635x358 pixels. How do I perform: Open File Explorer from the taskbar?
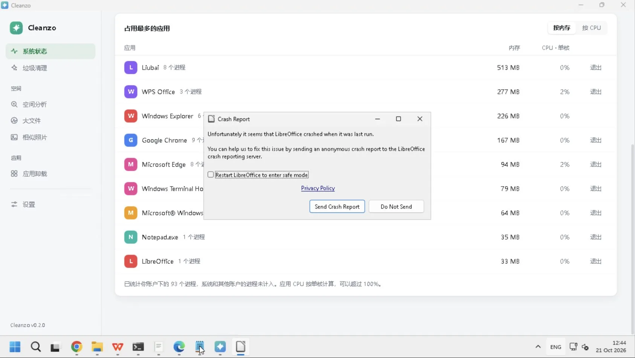click(x=97, y=347)
